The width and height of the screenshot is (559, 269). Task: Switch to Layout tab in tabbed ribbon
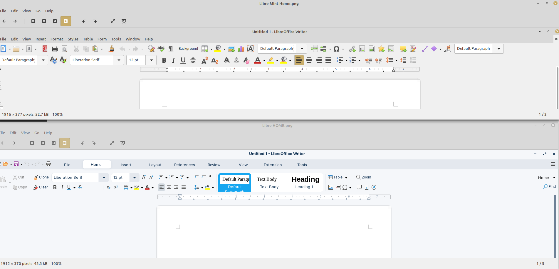click(x=155, y=165)
